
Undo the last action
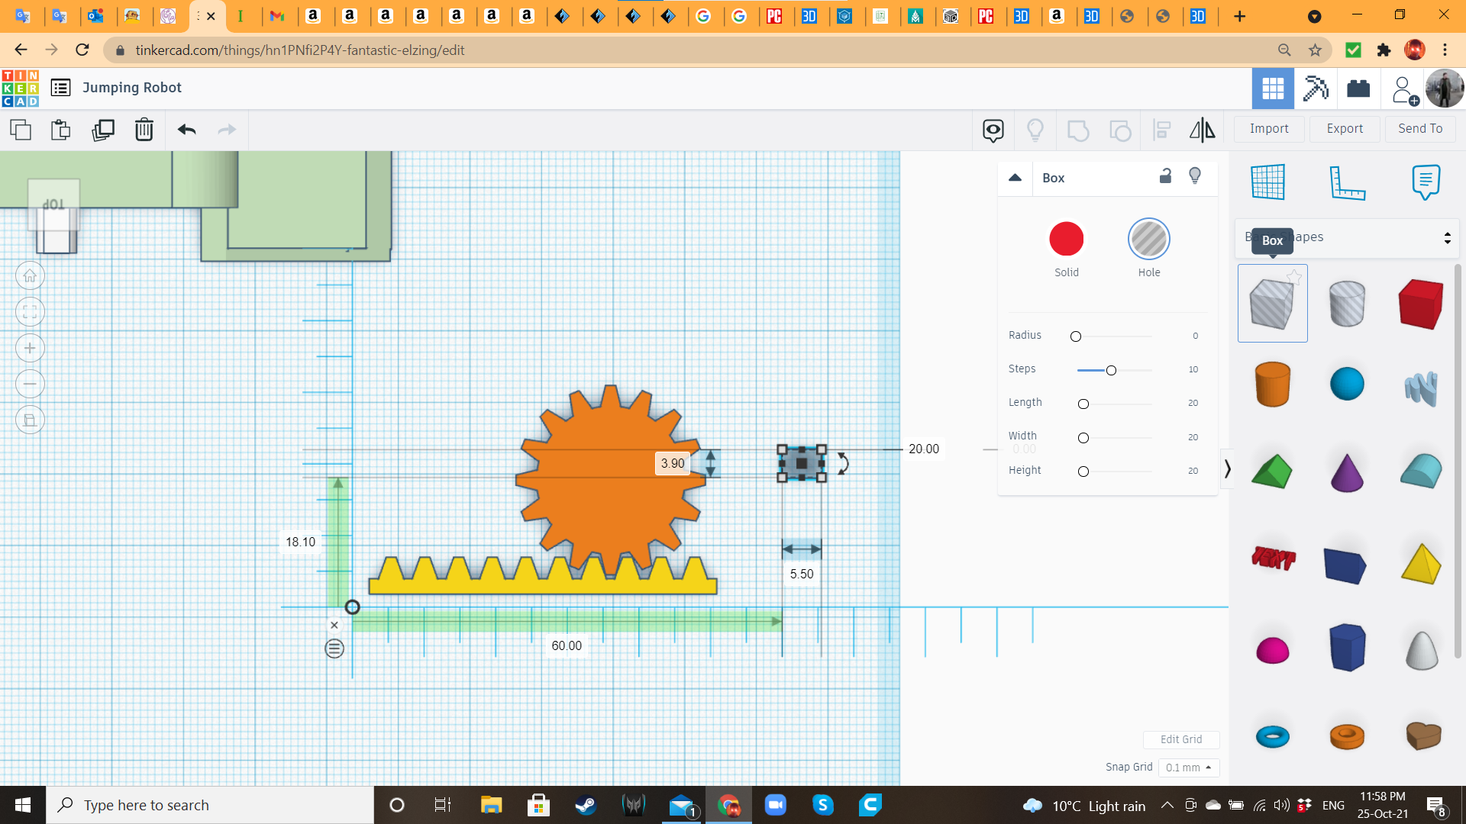click(x=186, y=130)
